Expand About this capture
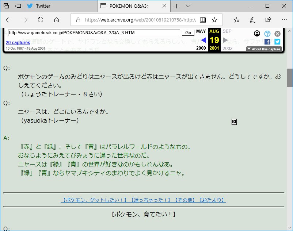 264,49
